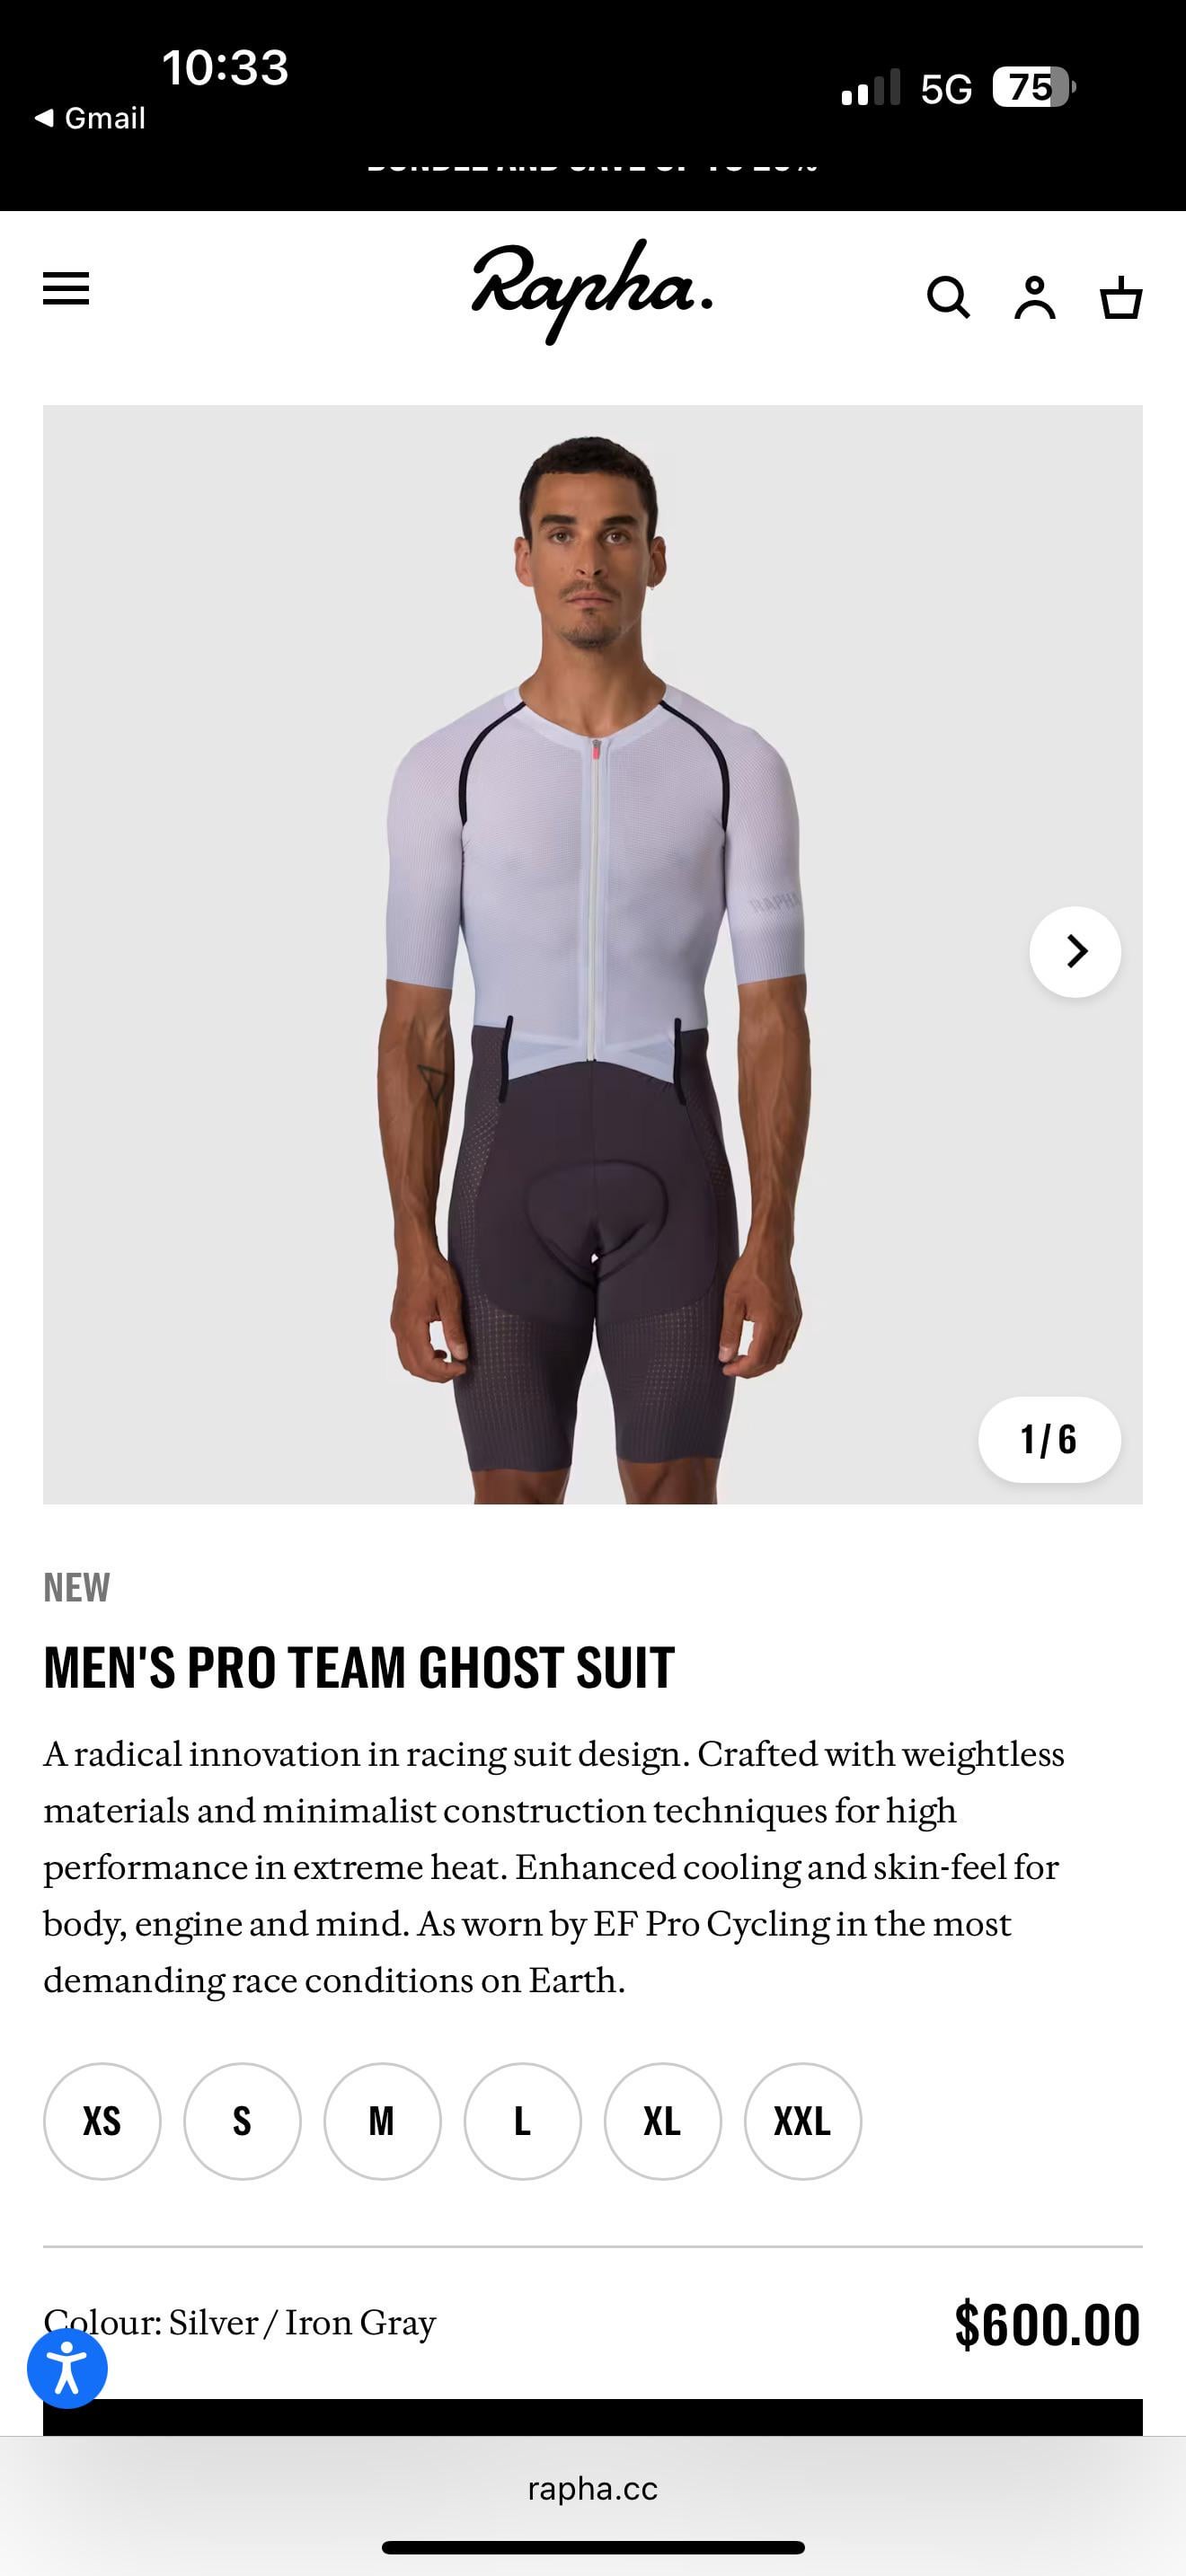Pick size XXL
Image resolution: width=1186 pixels, height=2576 pixels.
(802, 2121)
